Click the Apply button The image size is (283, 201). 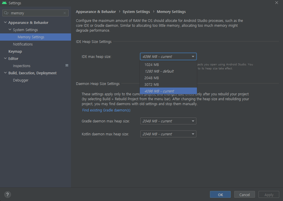coord(269,195)
